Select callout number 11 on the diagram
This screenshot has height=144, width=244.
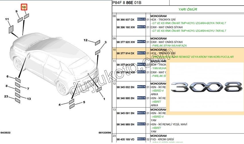[7, 19]
